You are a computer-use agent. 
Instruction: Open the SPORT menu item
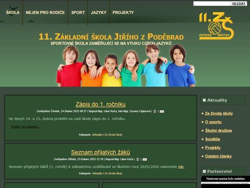click(78, 13)
